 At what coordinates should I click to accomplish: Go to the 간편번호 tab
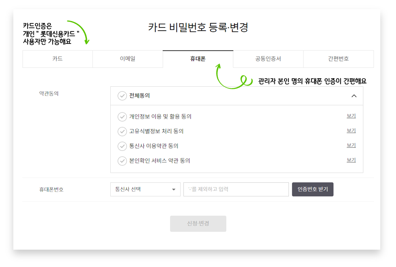(338, 59)
